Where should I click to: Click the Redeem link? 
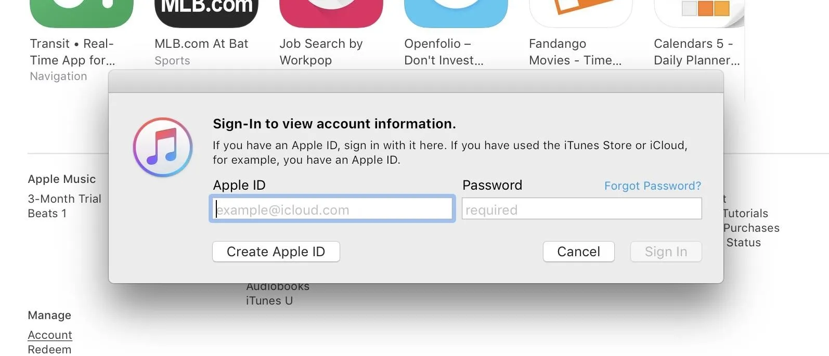49,350
